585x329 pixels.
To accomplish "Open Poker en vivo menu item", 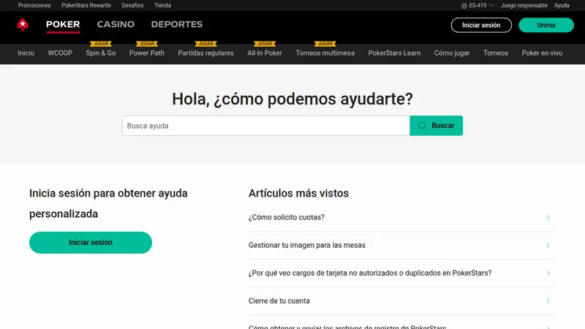I will 542,53.
